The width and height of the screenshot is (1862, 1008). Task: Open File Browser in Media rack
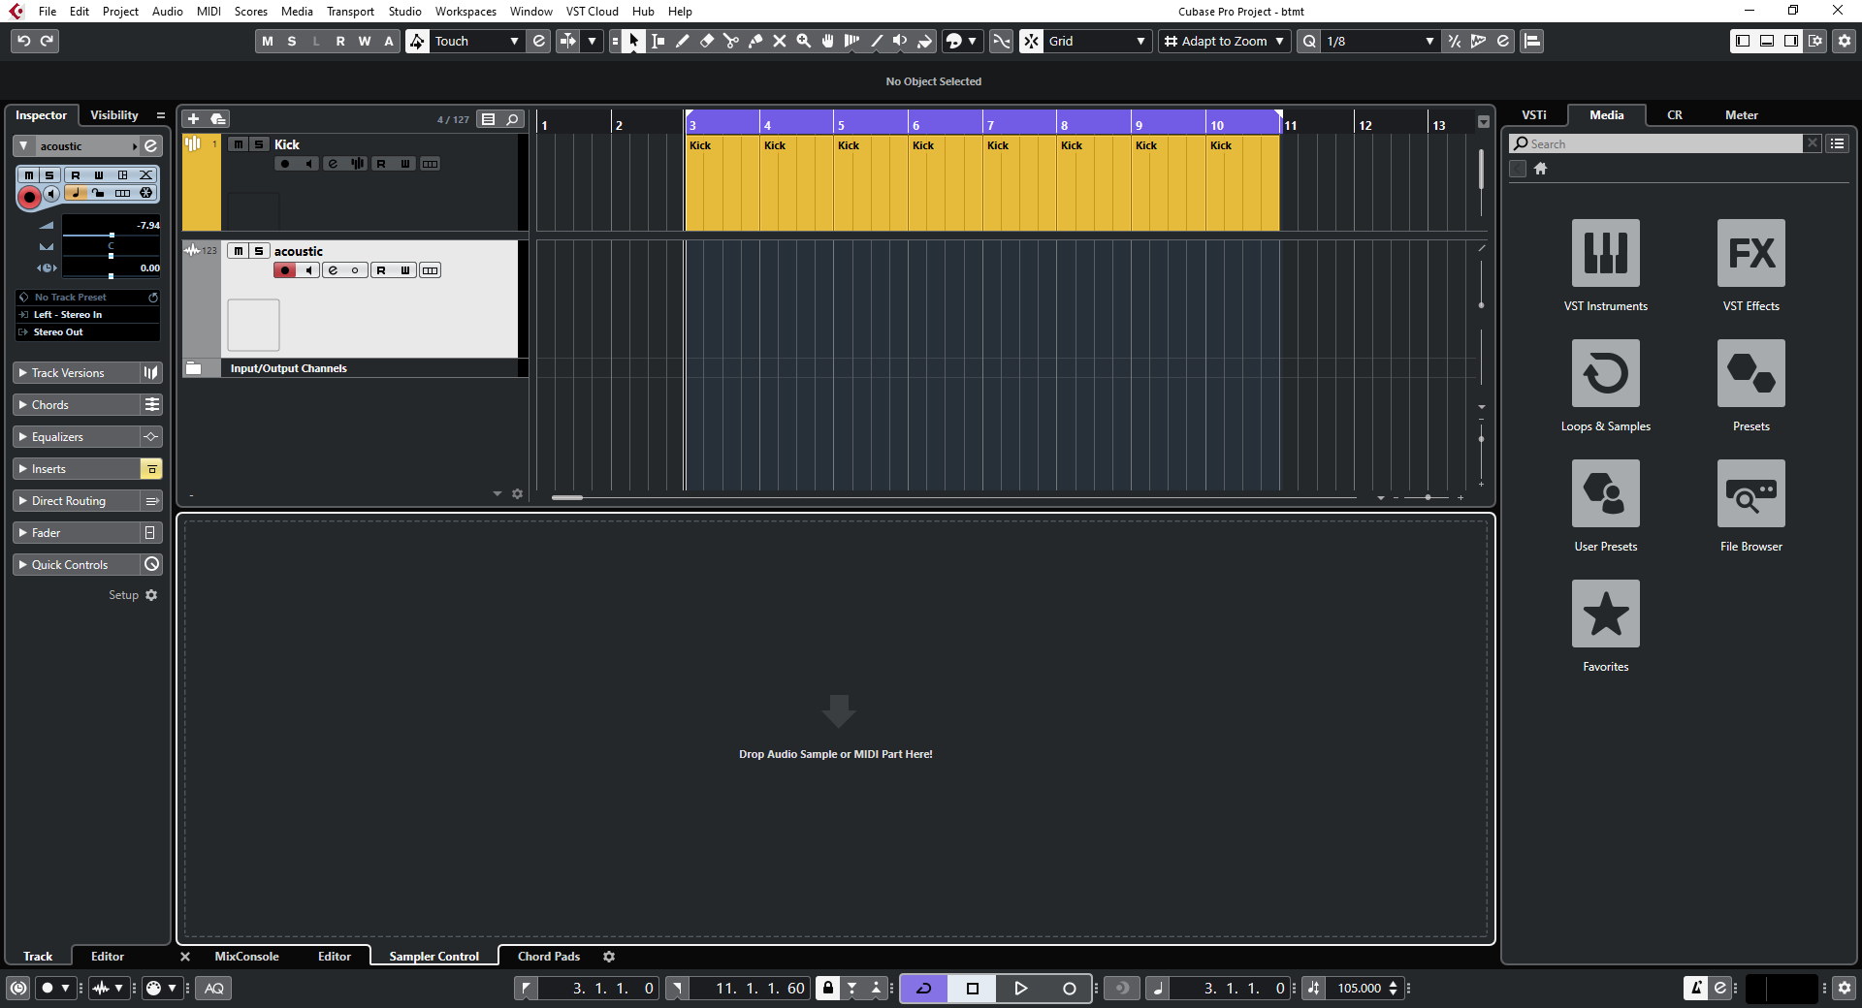1751,493
